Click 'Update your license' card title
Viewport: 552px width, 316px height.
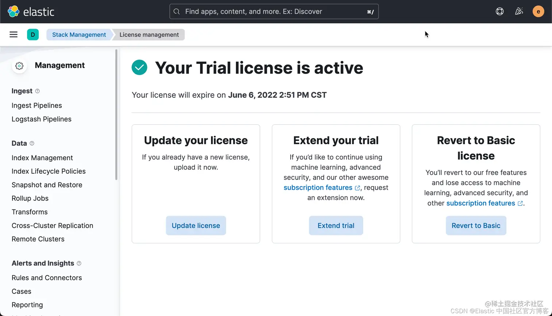tap(196, 140)
